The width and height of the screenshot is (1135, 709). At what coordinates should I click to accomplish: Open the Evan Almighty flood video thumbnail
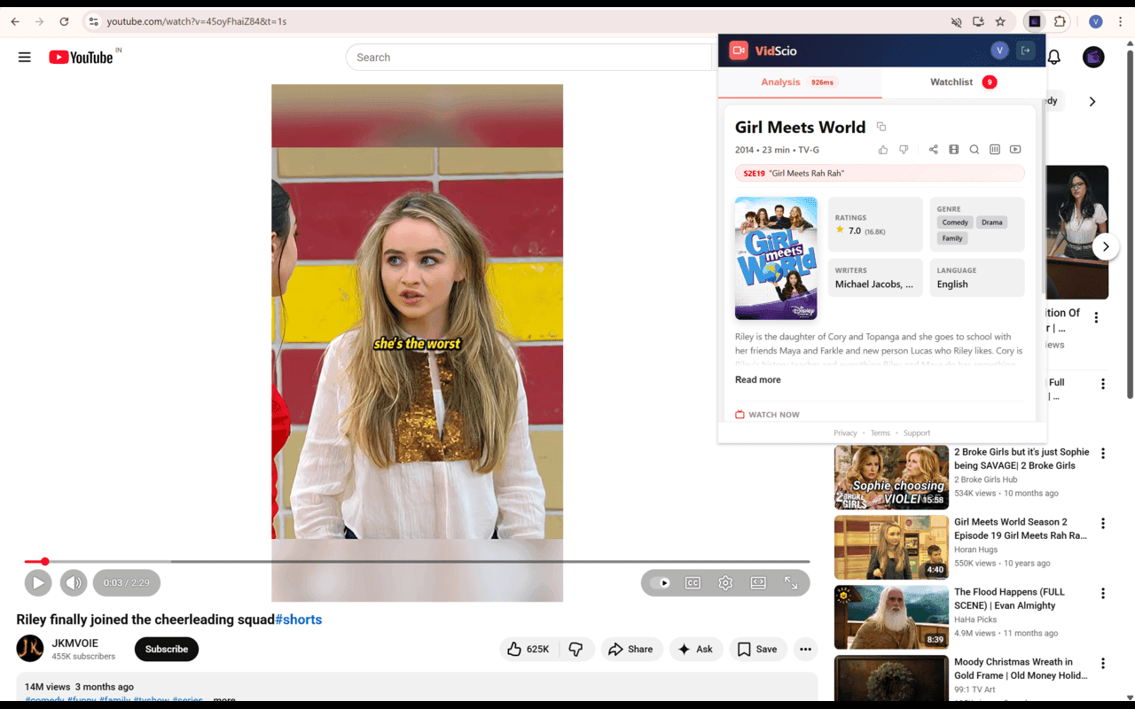891,617
